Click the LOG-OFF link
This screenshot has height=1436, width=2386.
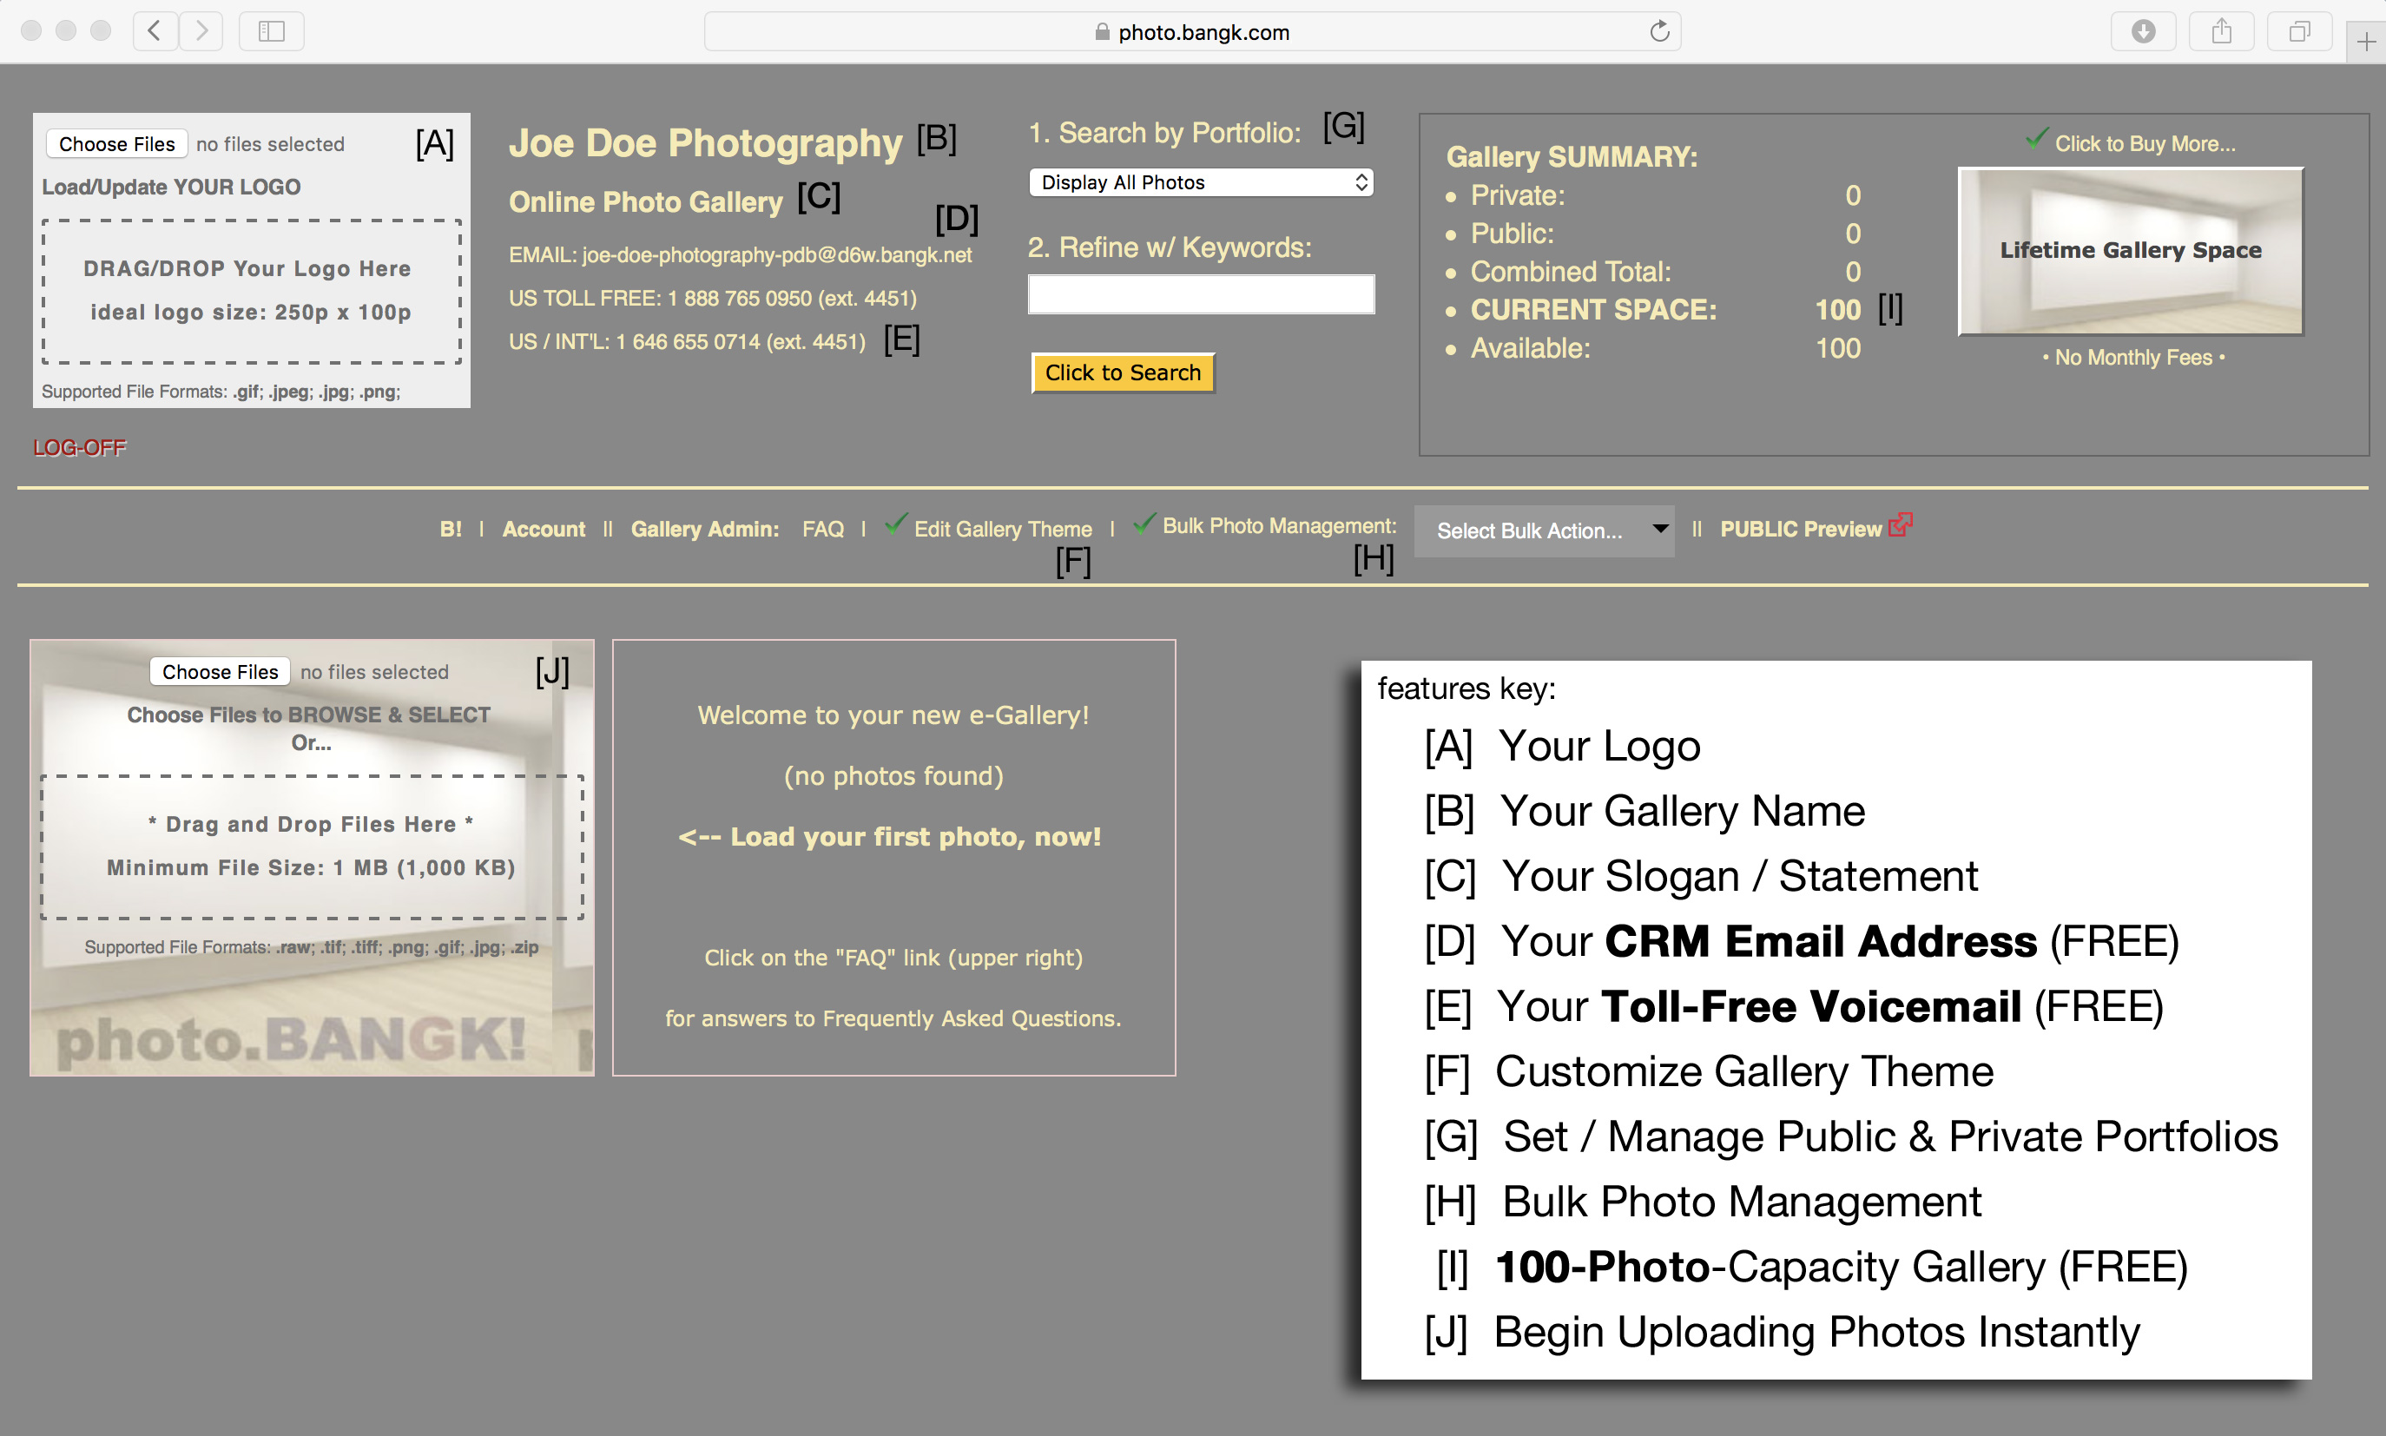pos(79,447)
